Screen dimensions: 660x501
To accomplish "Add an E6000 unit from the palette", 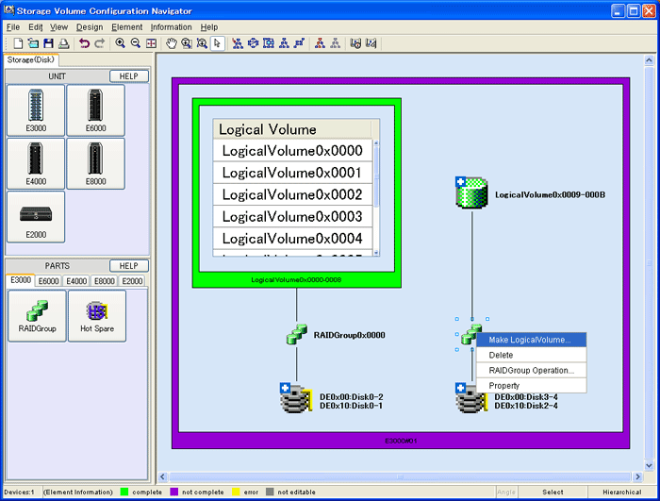I will (95, 110).
